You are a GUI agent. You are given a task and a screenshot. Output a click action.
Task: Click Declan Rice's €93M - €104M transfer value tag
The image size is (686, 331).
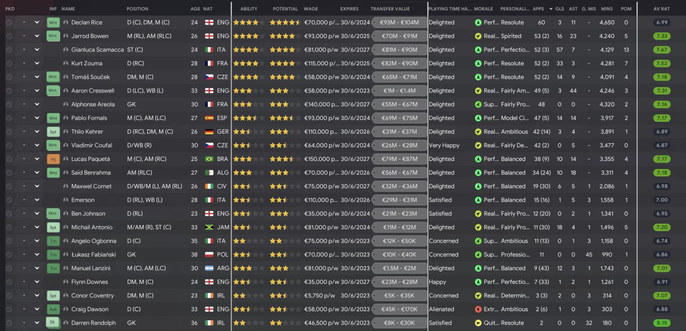(399, 22)
